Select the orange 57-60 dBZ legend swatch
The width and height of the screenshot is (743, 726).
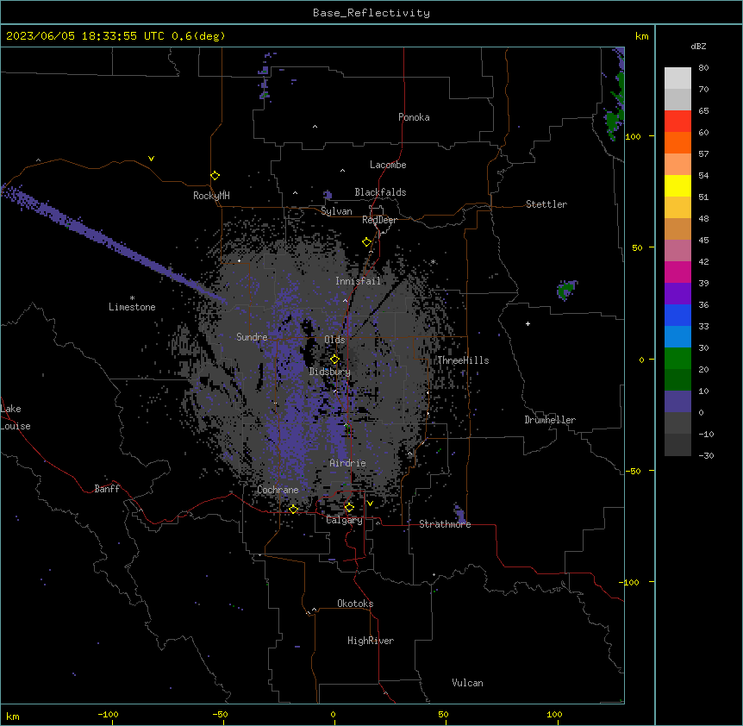677,142
